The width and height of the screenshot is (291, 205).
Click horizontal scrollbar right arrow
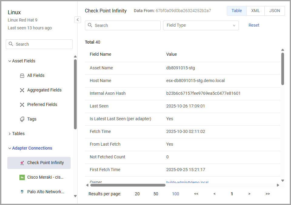278,185
